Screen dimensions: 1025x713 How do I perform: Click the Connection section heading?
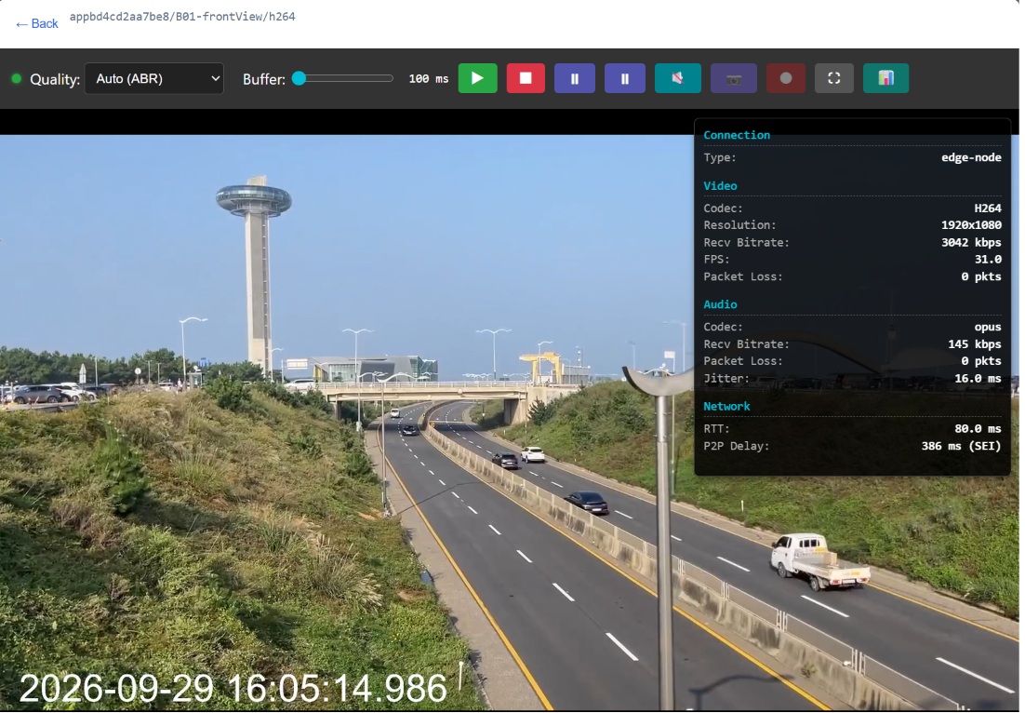737,135
